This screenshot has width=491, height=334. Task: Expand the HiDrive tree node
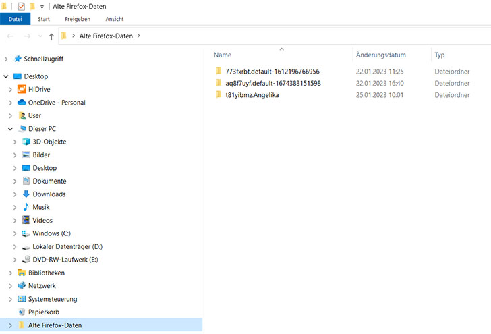[10, 90]
